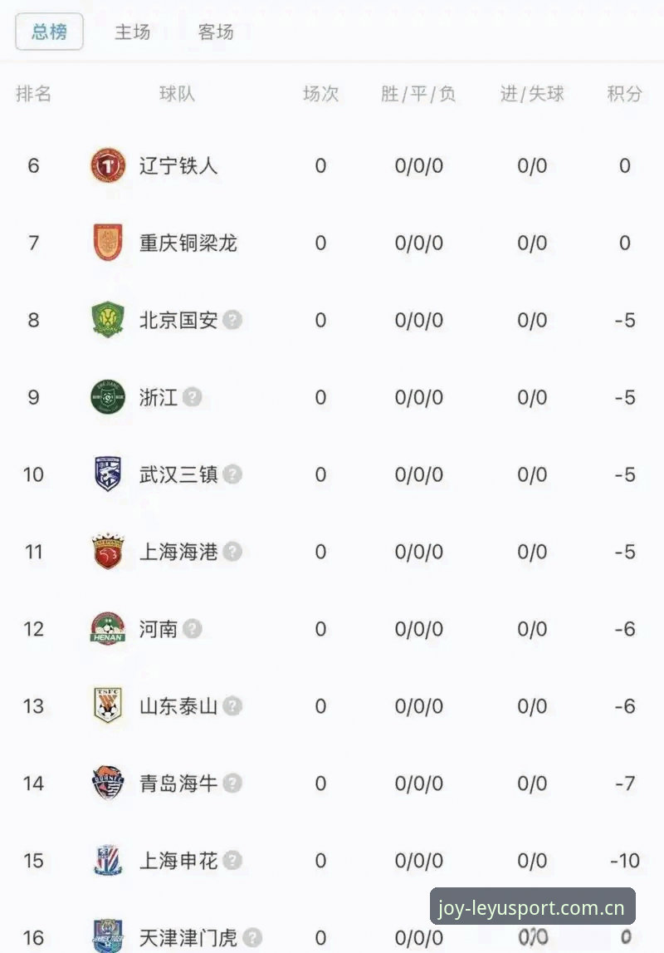Select the 浙江 round green logo

(108, 397)
